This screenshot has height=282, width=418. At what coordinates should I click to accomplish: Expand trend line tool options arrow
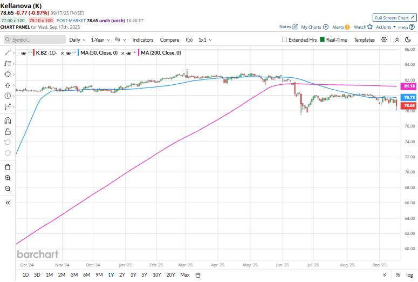[13, 53]
